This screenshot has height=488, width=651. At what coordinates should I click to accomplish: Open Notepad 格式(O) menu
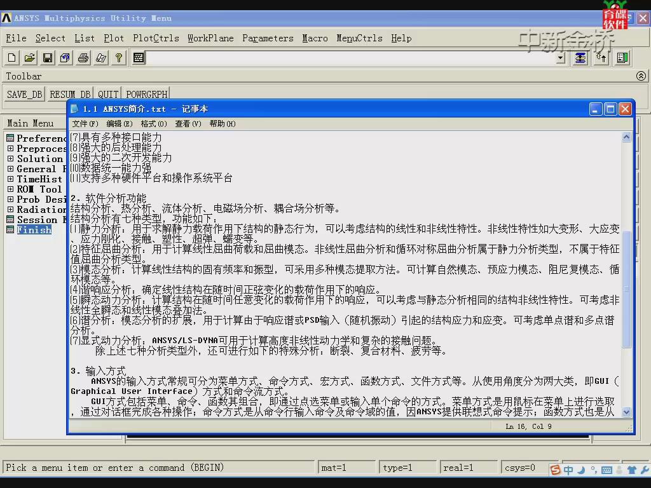click(x=154, y=124)
